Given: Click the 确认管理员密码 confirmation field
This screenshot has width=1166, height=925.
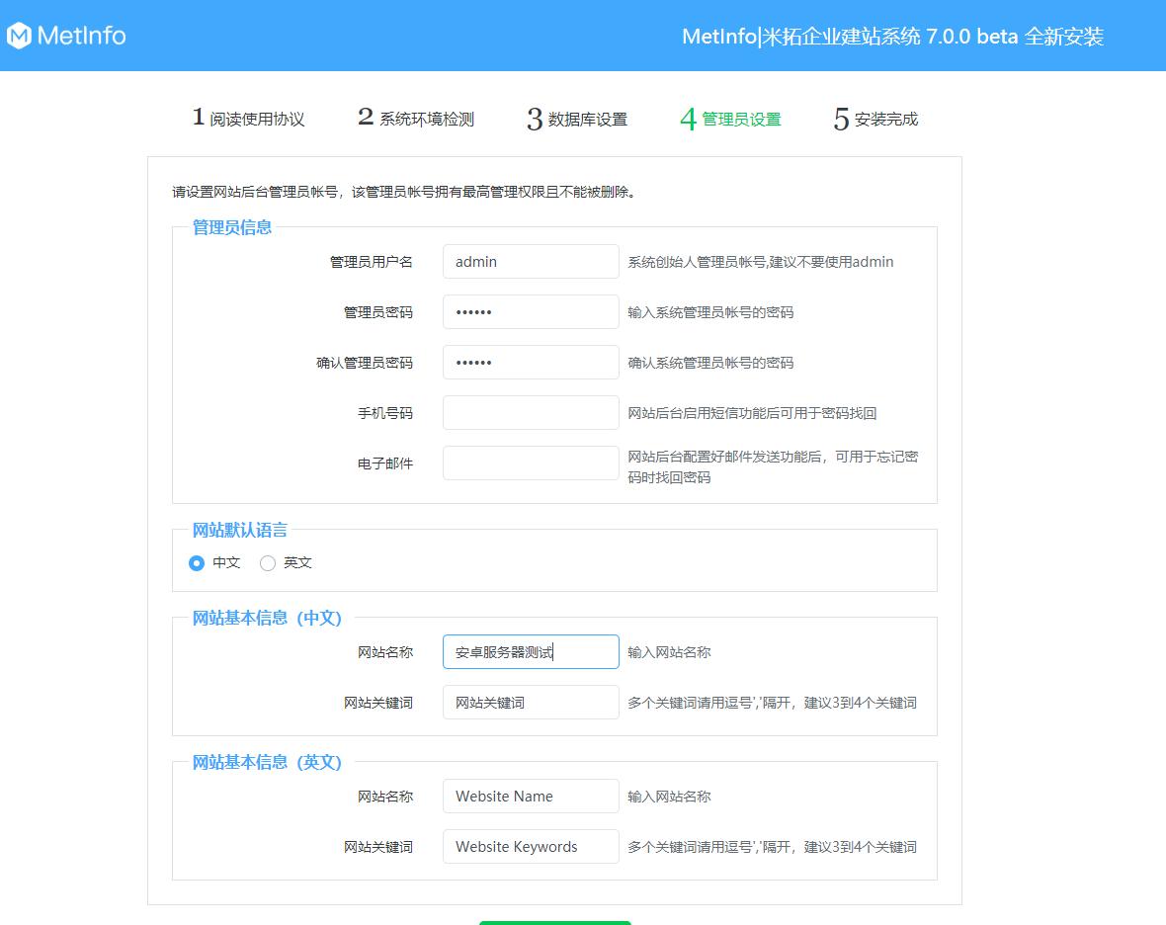Looking at the screenshot, I should point(531,362).
